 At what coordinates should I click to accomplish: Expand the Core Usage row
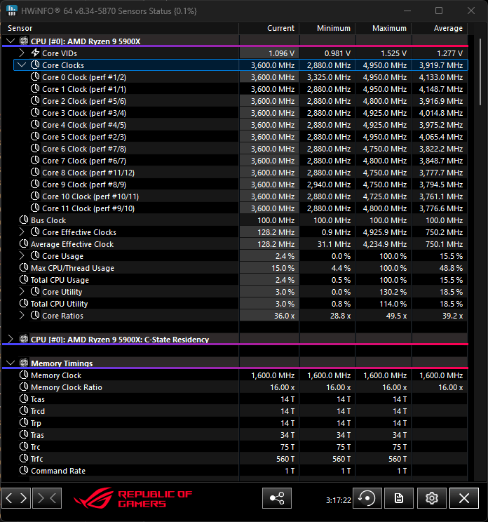(22, 255)
